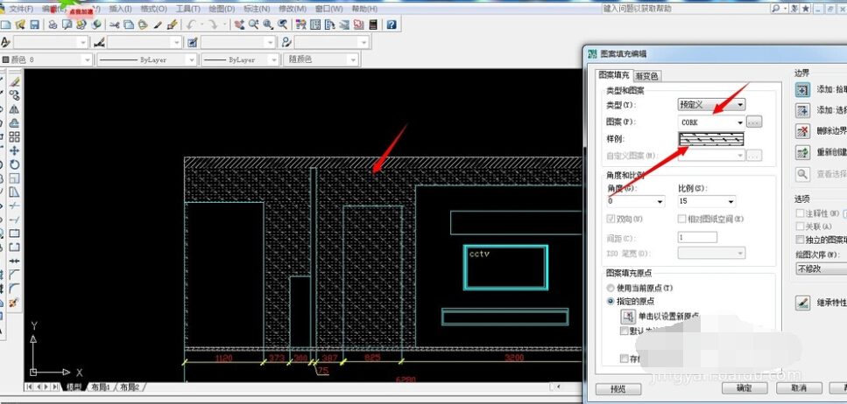Click the Add select objects icon
Image resolution: width=847 pixels, height=404 pixels.
pos(802,110)
